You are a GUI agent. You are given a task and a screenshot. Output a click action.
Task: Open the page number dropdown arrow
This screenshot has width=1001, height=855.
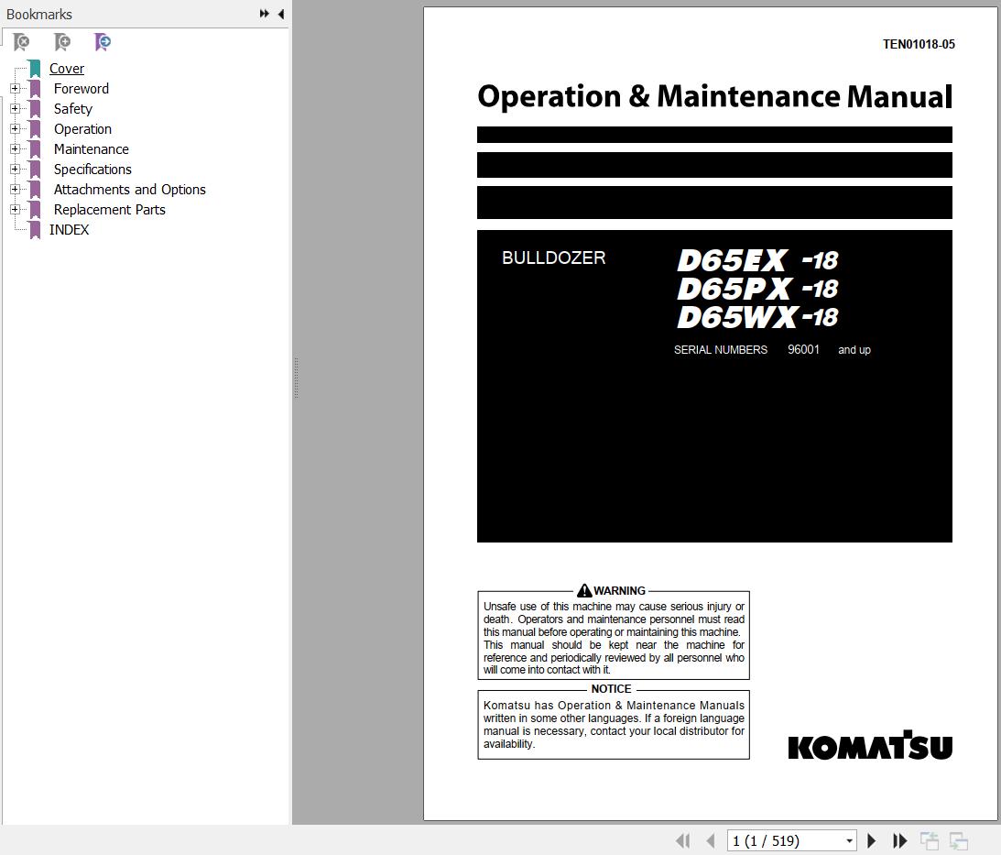click(x=849, y=841)
